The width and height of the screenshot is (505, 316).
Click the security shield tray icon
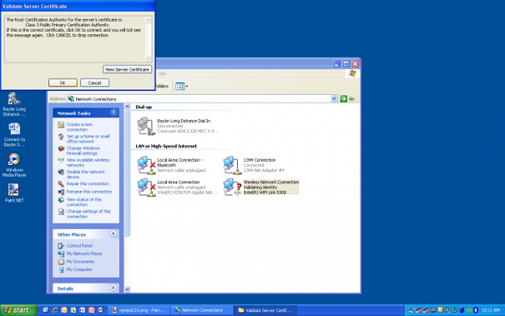click(x=441, y=311)
